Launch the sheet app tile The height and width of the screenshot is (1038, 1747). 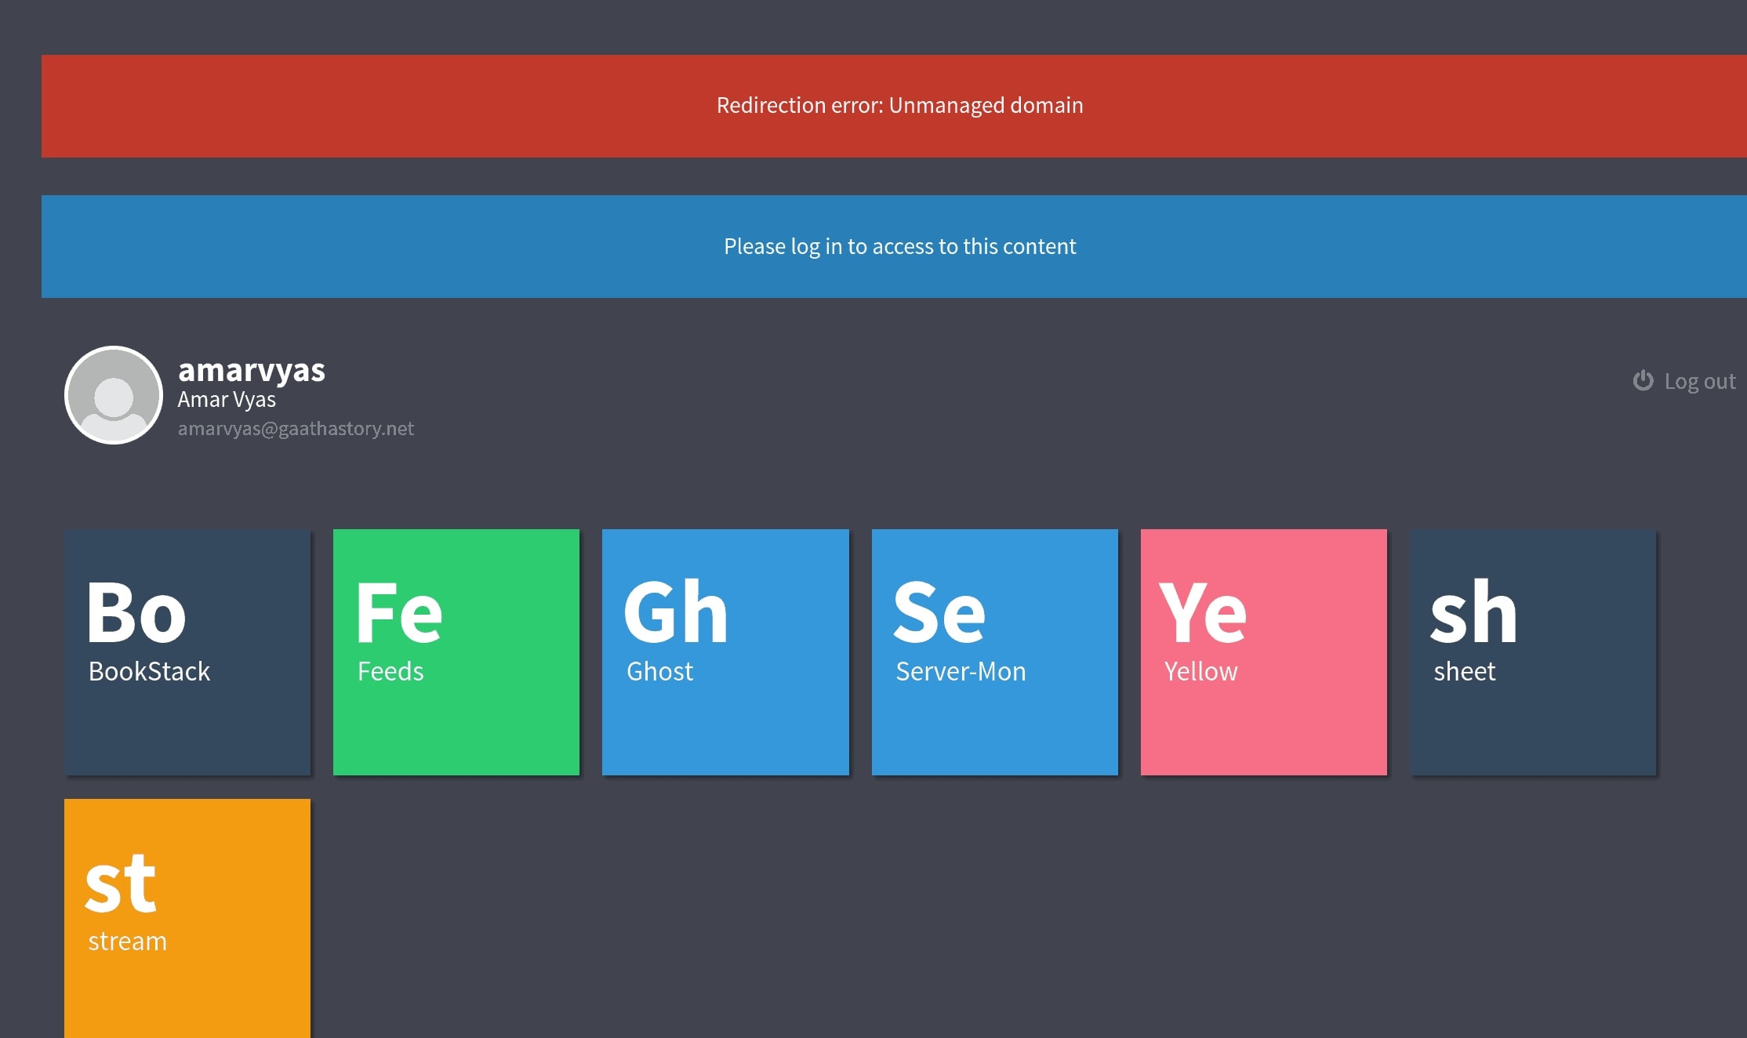coord(1533,652)
